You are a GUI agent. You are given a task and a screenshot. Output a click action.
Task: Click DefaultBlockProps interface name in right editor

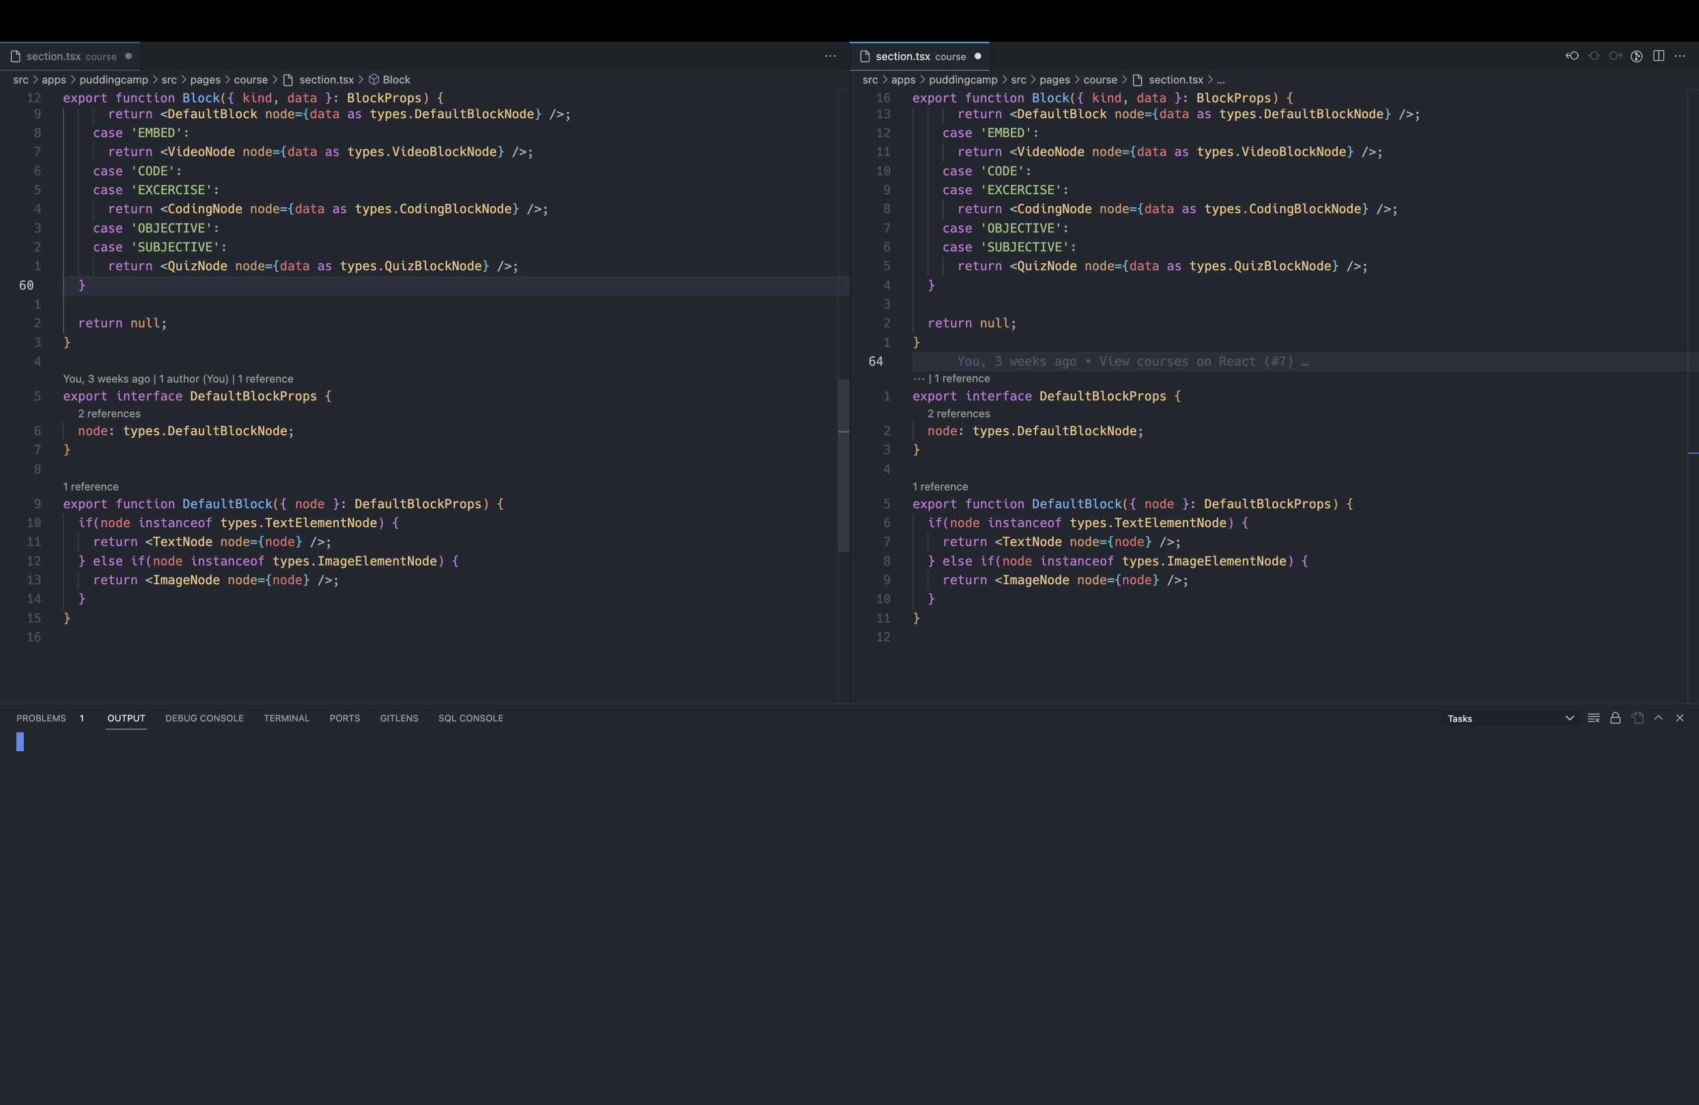tap(1102, 396)
